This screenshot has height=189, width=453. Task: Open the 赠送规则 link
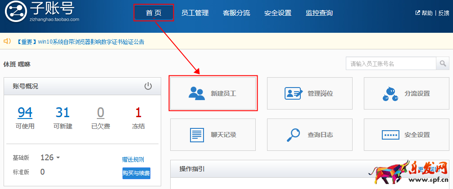(x=133, y=159)
